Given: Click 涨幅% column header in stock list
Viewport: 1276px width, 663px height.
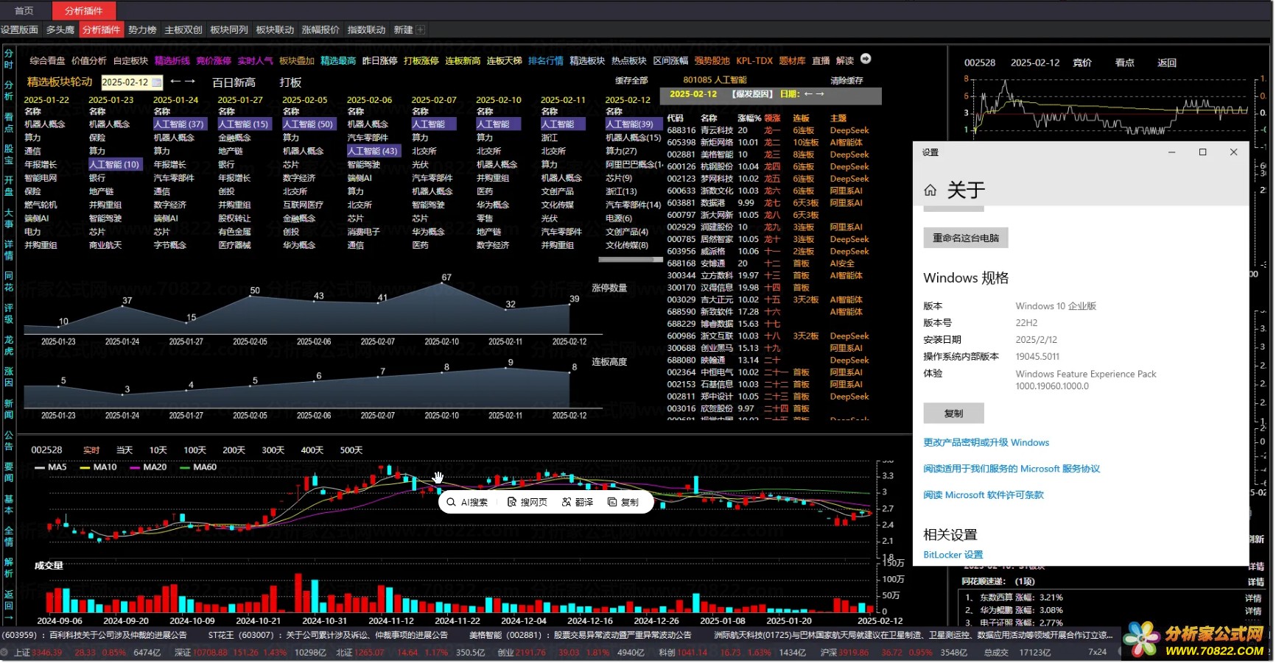Looking at the screenshot, I should coord(749,118).
